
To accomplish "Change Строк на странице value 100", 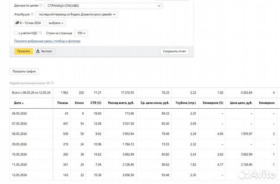I will (x=82, y=33).
